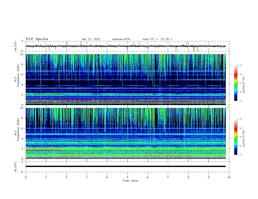Click the 'ch.3(V)' axis label

(x=16, y=167)
